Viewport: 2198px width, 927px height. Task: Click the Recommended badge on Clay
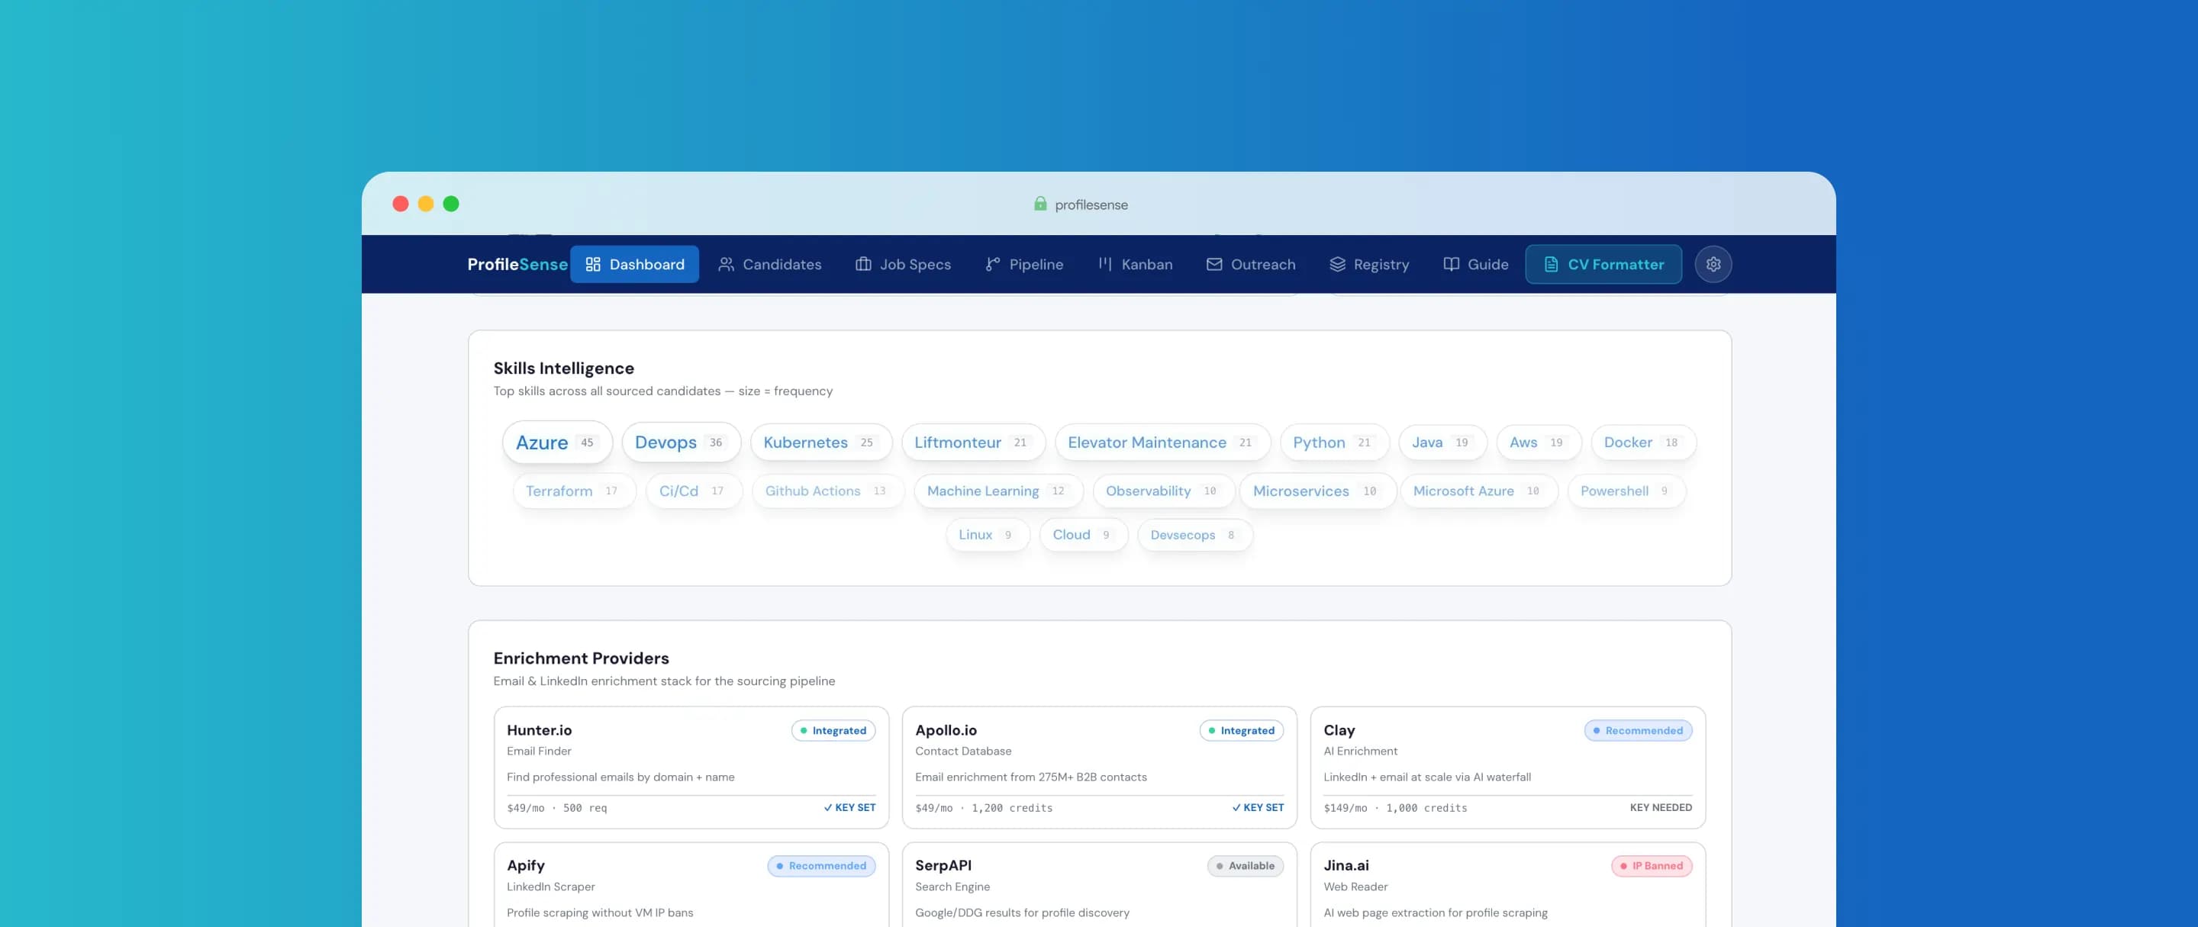(1637, 731)
